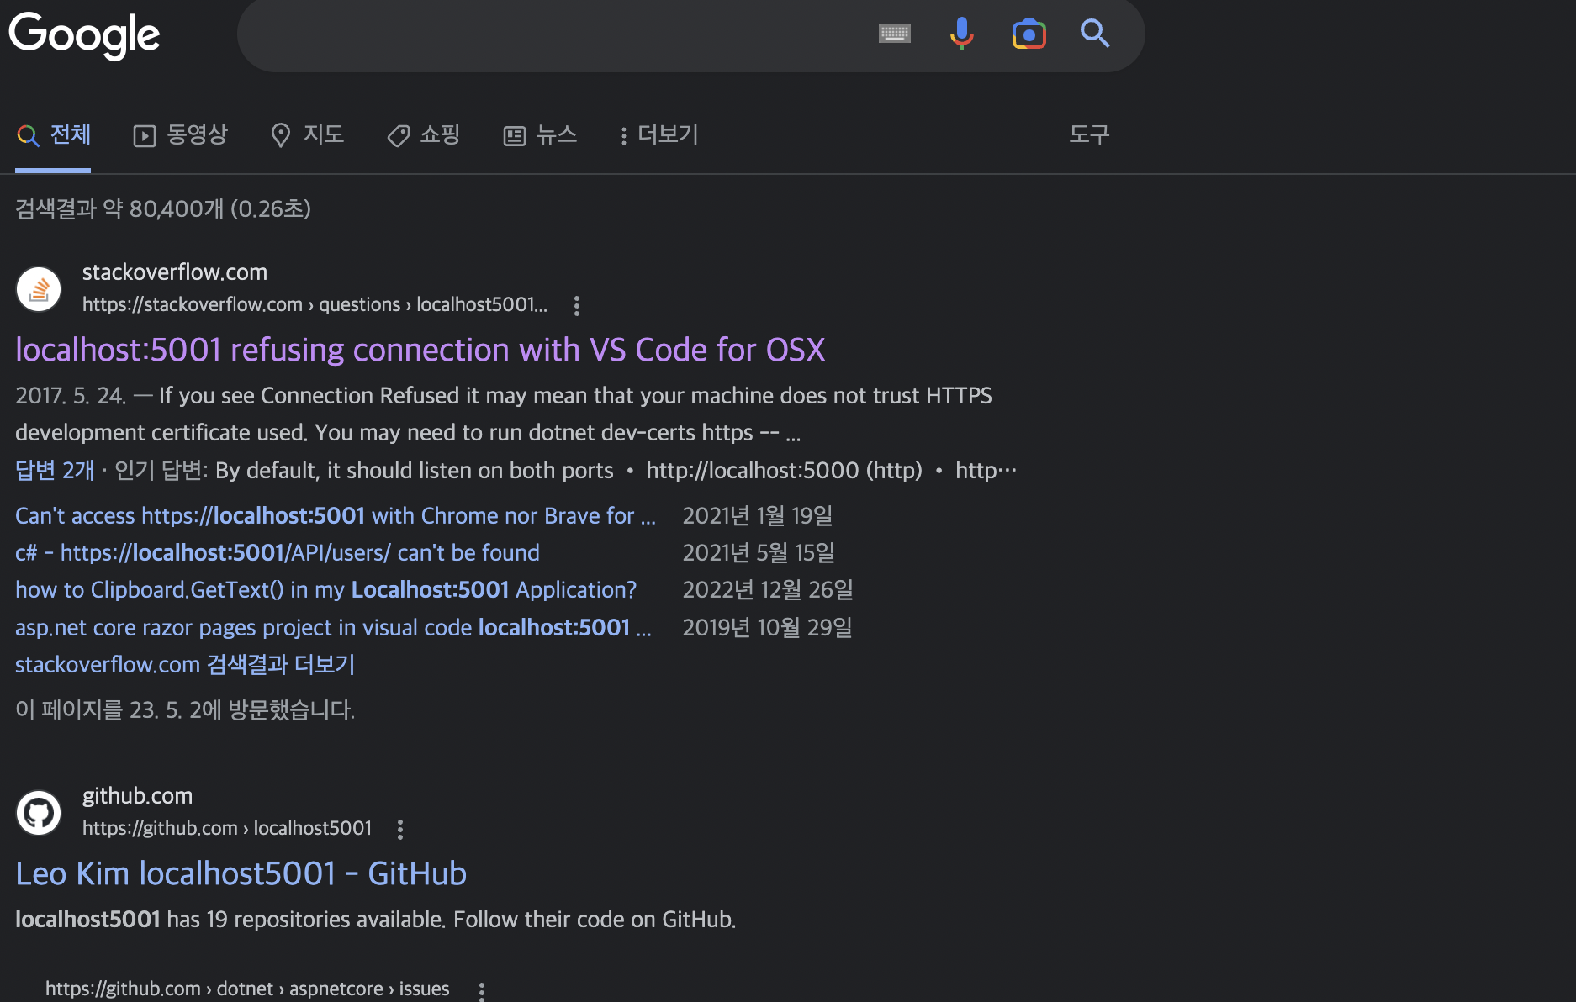Click the '검색결과 약 80,400개' result stats text

tap(163, 208)
